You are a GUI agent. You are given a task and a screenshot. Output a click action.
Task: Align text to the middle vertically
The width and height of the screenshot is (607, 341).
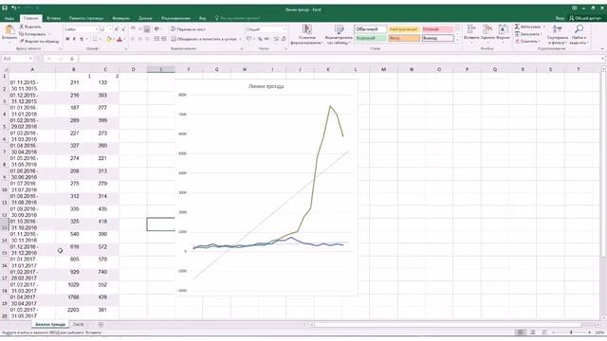pos(139,29)
